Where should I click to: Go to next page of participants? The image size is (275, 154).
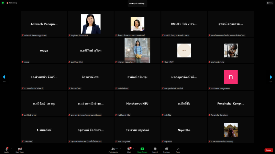click(271, 77)
